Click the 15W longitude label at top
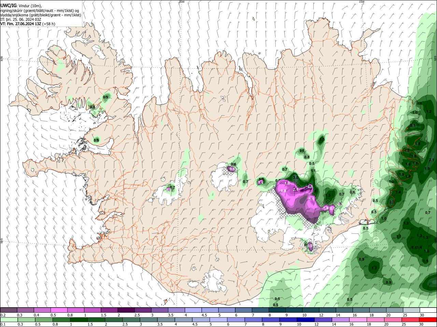The width and height of the screenshot is (437, 327). (x=362, y=2)
